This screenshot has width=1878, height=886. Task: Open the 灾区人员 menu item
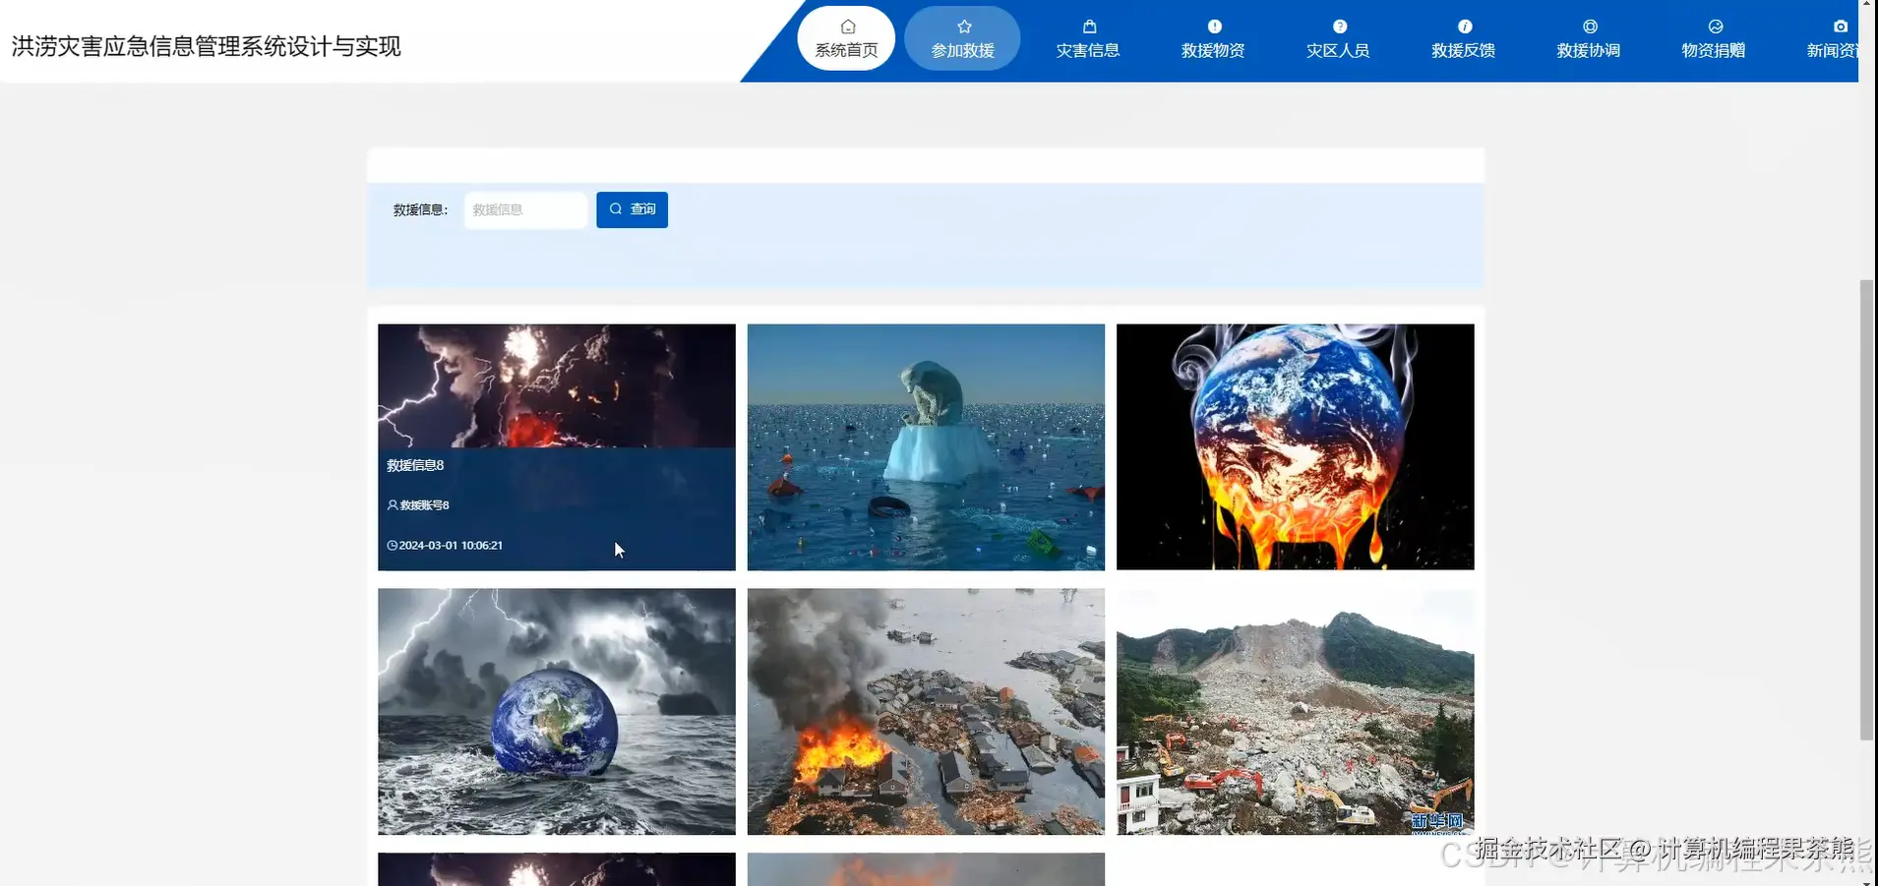[x=1338, y=39]
